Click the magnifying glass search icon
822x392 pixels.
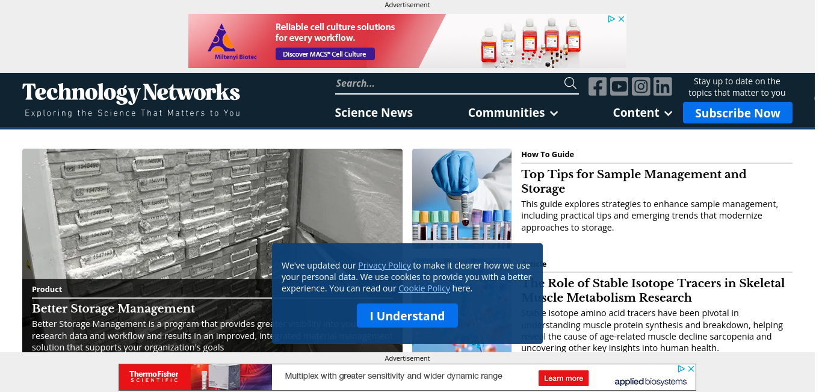click(x=570, y=83)
